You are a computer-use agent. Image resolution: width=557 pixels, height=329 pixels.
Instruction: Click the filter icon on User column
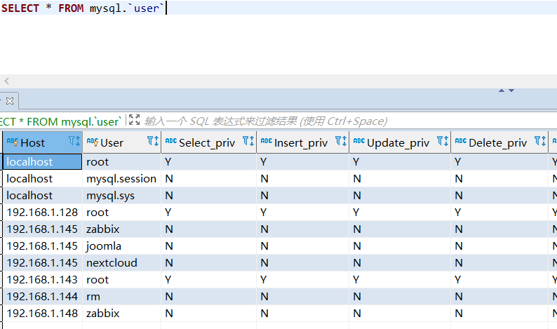(152, 142)
